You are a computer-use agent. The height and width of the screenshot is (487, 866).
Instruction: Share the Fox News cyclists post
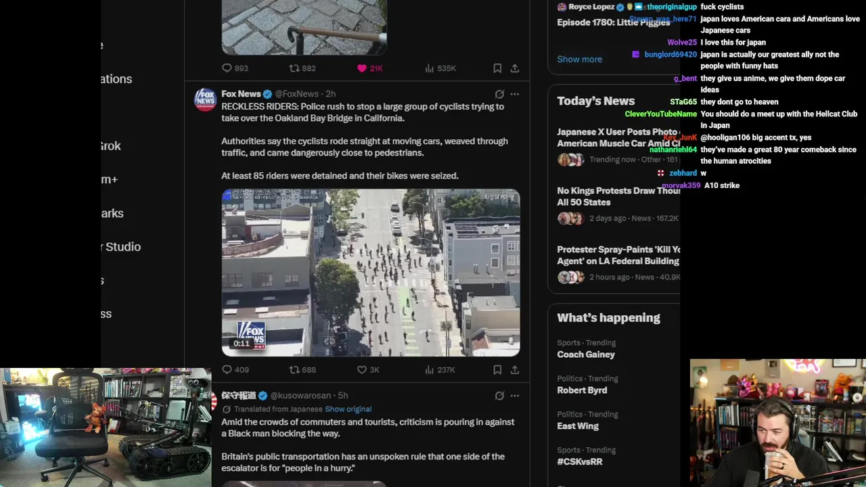click(x=515, y=370)
